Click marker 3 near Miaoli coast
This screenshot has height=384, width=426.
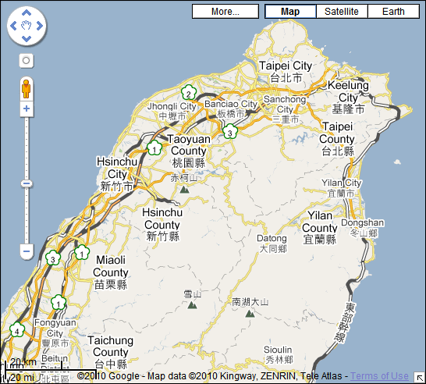tap(53, 258)
